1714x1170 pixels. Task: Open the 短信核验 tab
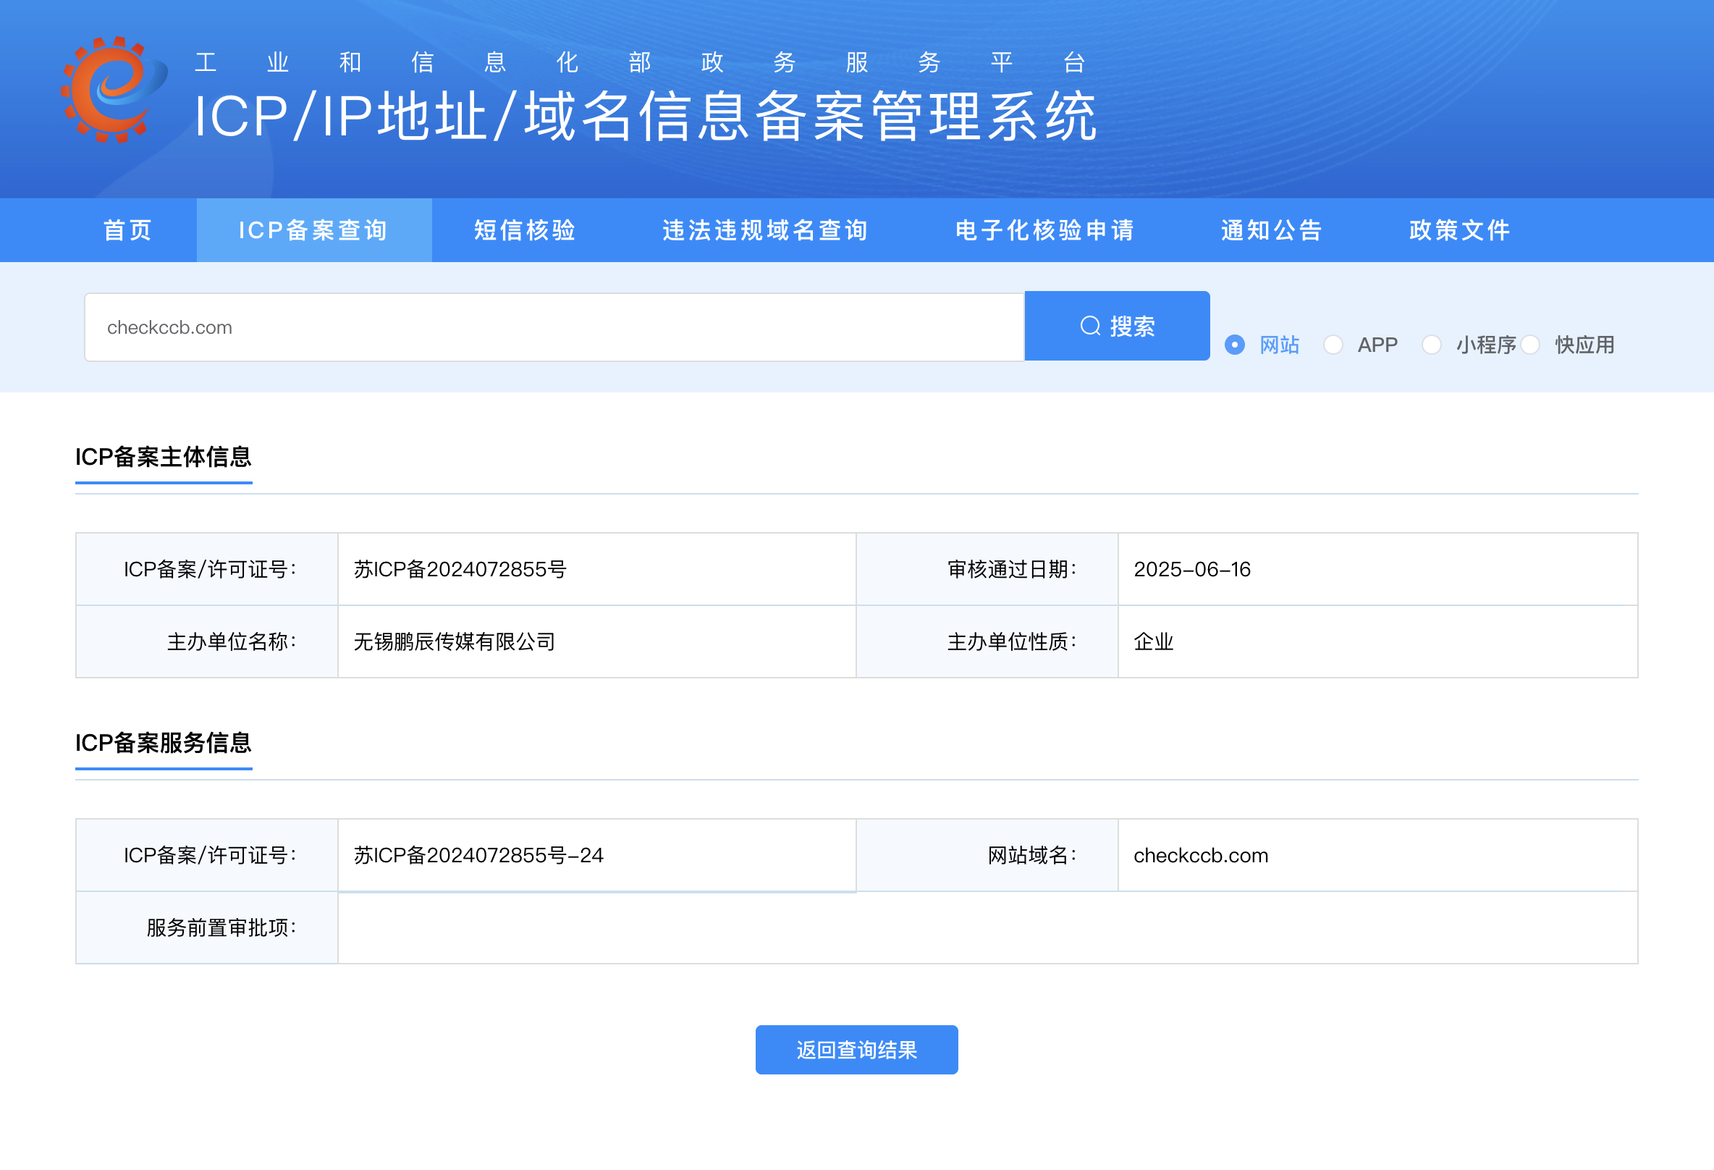tap(524, 230)
